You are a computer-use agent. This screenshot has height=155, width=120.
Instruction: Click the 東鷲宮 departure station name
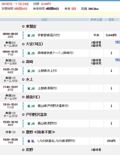coord(31,27)
